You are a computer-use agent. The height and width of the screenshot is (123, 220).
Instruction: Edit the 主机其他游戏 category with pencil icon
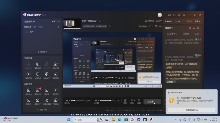110,26
